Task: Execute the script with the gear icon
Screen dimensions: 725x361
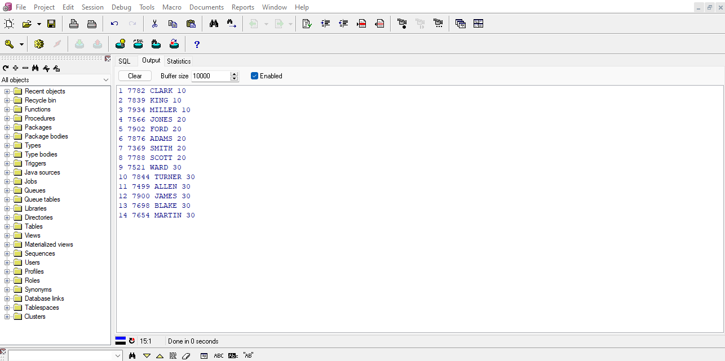Action: (x=39, y=44)
